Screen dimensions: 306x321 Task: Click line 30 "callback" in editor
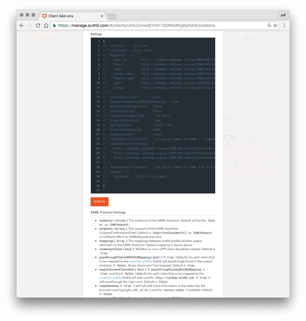(x=136, y=176)
